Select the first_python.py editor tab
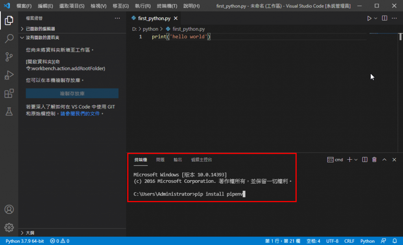 154,18
